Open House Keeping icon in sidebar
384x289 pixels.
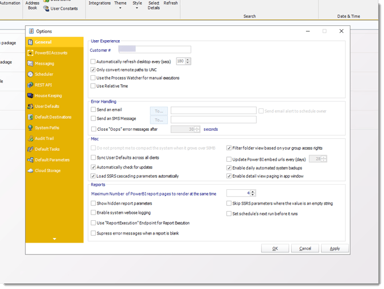(x=30, y=96)
